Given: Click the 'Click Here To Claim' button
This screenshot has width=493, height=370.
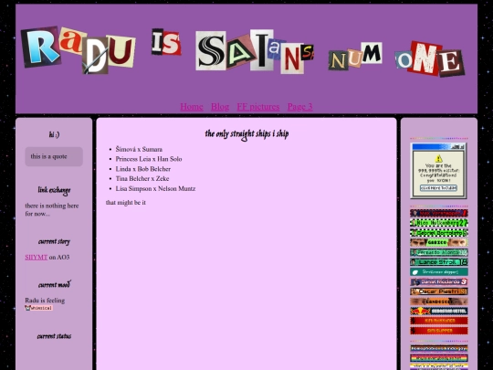Looking at the screenshot, I should (x=438, y=188).
